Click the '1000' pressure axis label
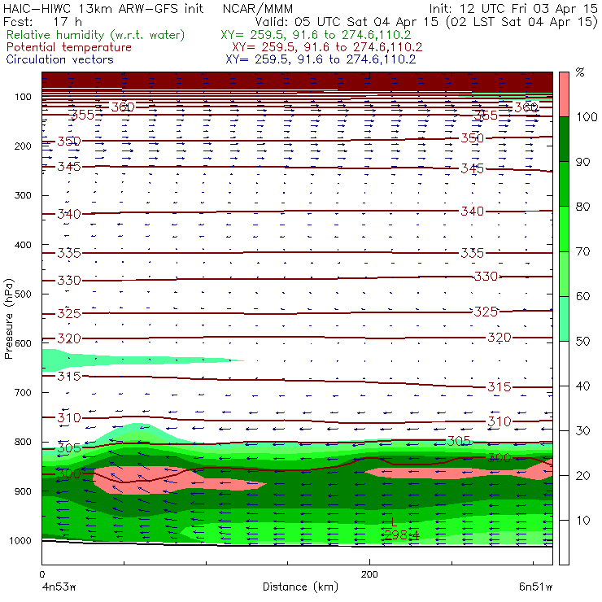The width and height of the screenshot is (602, 602). tap(20, 540)
